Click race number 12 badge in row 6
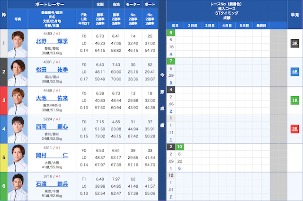The image size is (303, 201). (171, 175)
